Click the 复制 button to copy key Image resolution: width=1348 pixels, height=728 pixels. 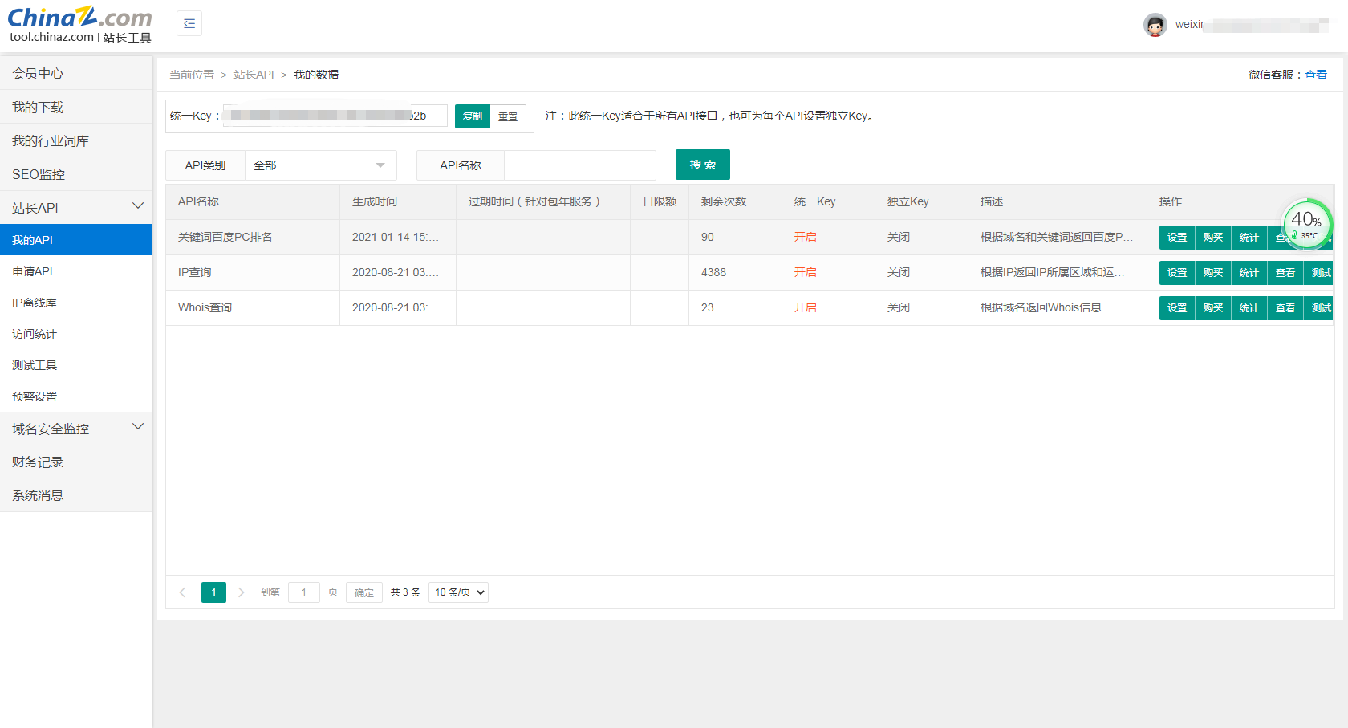[x=473, y=116]
